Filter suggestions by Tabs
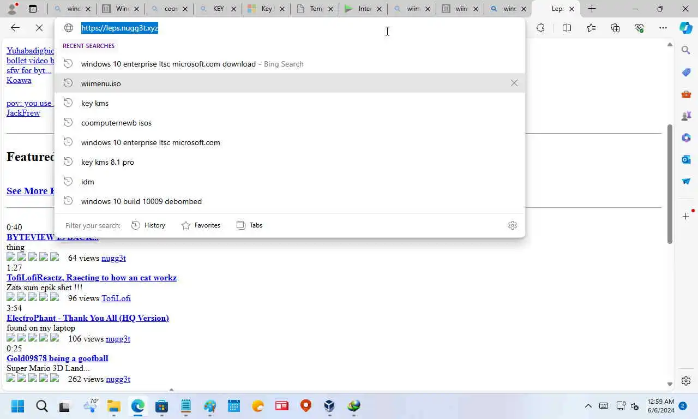 click(249, 225)
